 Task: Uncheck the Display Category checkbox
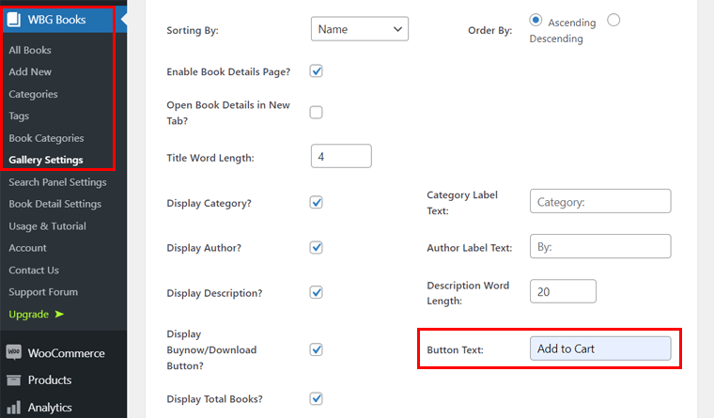(317, 202)
